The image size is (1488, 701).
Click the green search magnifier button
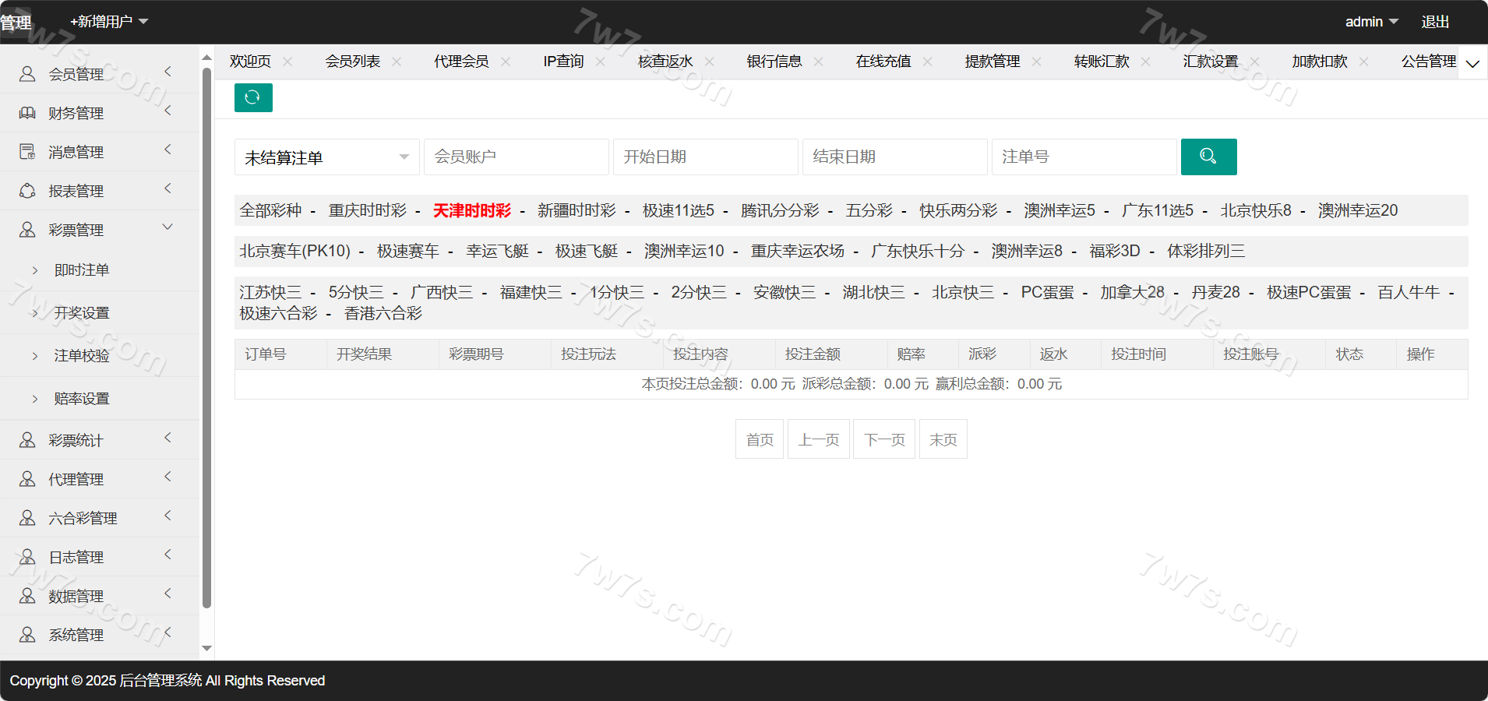pos(1208,157)
